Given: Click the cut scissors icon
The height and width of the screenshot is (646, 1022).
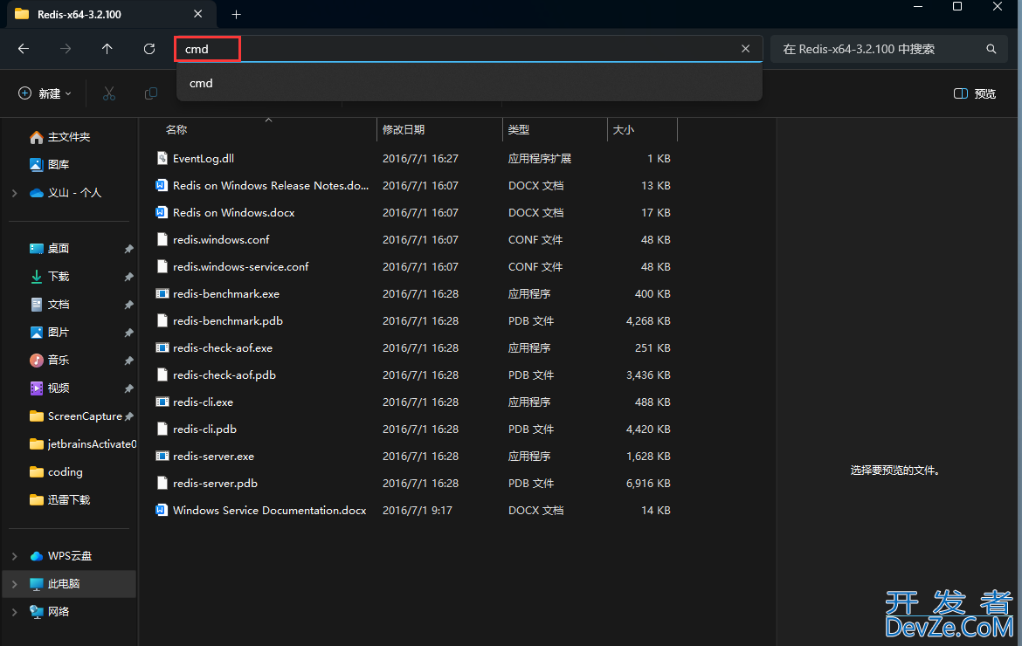Looking at the screenshot, I should [x=109, y=93].
